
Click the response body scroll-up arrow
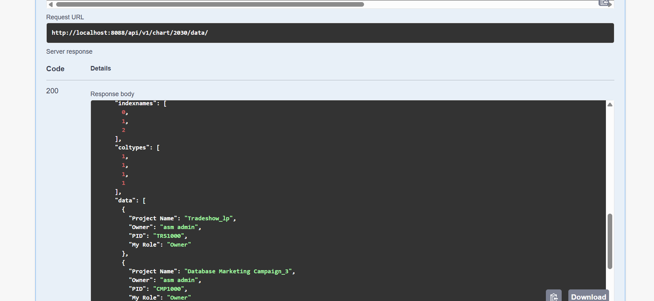click(610, 105)
